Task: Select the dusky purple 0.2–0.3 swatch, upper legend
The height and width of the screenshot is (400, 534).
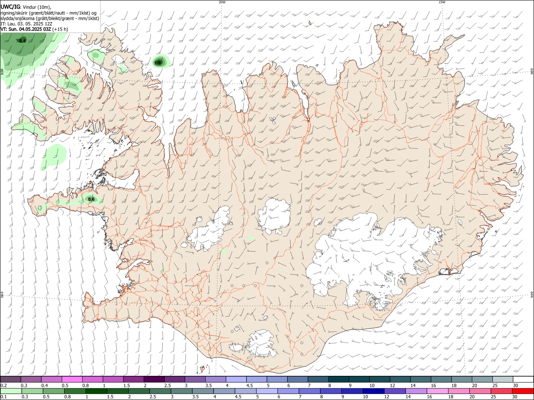Action: coord(10,379)
